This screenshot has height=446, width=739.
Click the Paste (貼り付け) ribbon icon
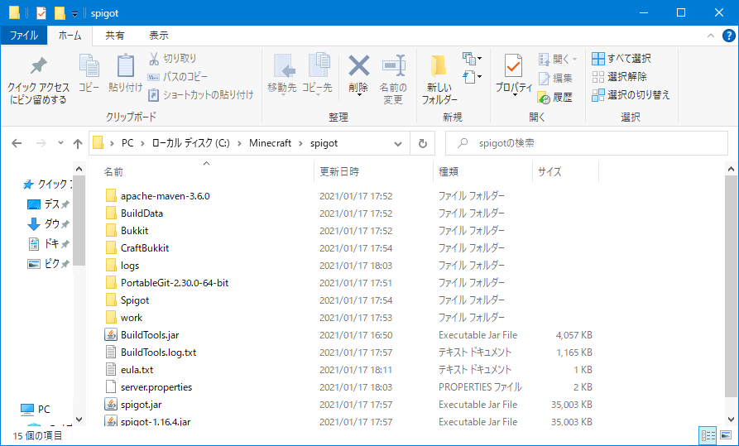[125, 73]
